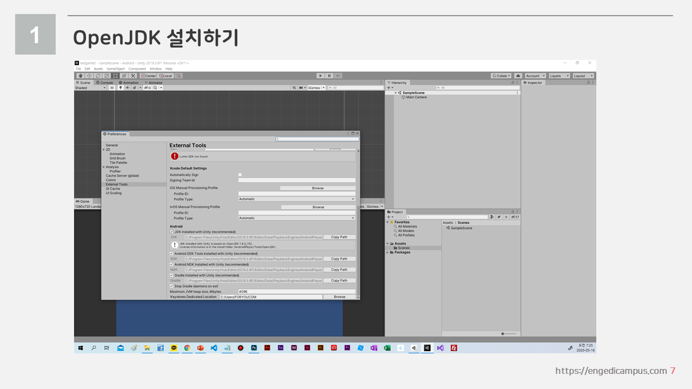Viewport: 692px width, 389px height.
Task: Open the GameObject menu
Action: pyautogui.click(x=116, y=69)
